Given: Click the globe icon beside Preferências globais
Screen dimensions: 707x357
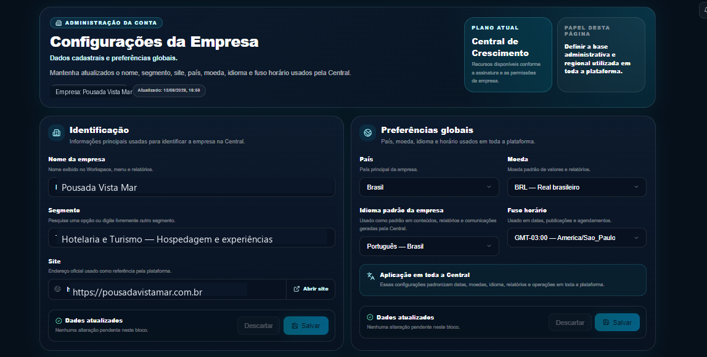Looking at the screenshot, I should pyautogui.click(x=367, y=133).
